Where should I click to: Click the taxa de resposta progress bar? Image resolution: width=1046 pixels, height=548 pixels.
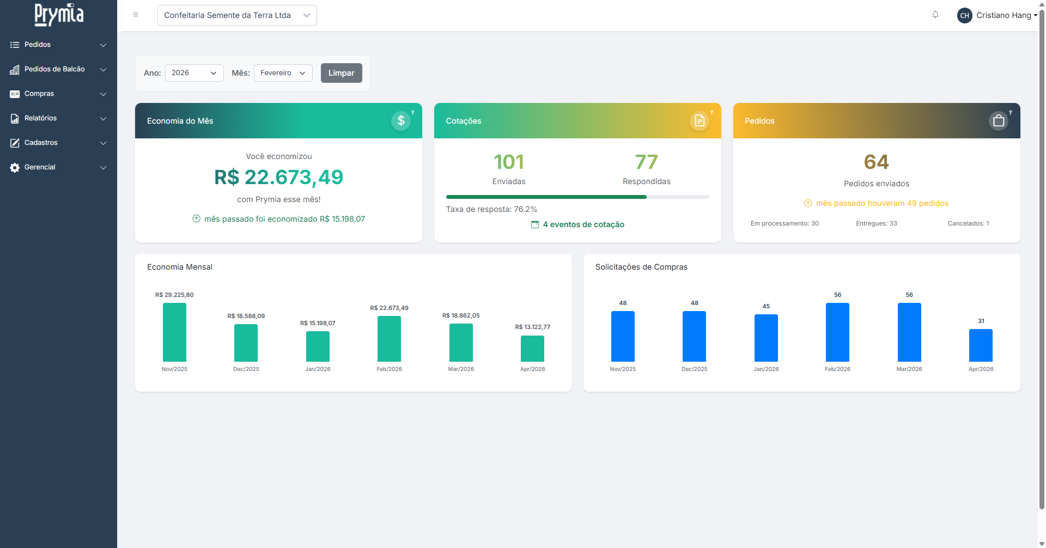coord(577,197)
